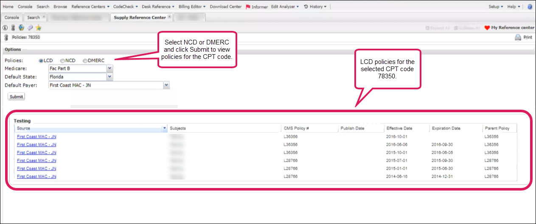This screenshot has width=536, height=224.
Task: Open the Reference Centers menu
Action: point(90,7)
